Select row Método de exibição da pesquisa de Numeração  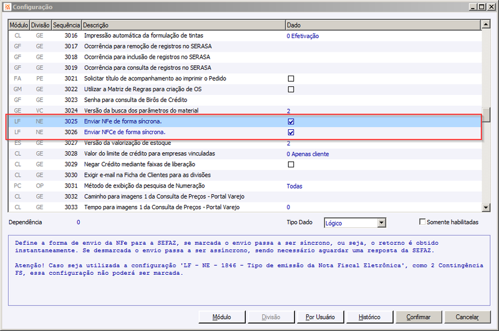[245, 185]
